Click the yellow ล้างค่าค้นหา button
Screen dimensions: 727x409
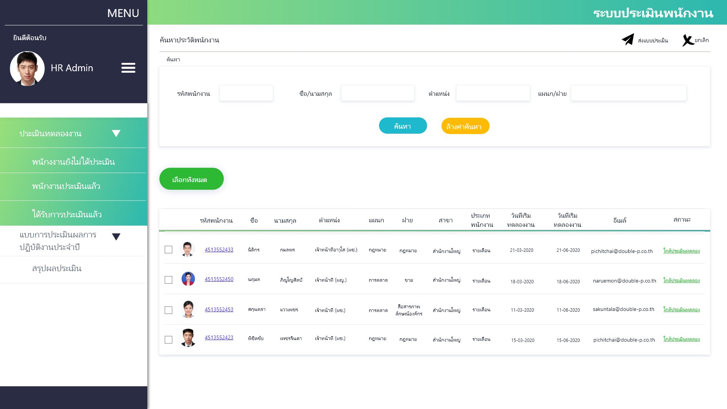465,126
